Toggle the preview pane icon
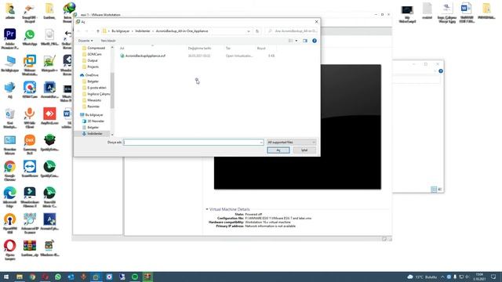This screenshot has width=502, height=282. pos(305,41)
